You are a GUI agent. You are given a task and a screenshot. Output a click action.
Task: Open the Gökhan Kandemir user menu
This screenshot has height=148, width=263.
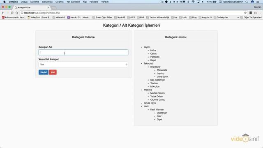(233, 2)
